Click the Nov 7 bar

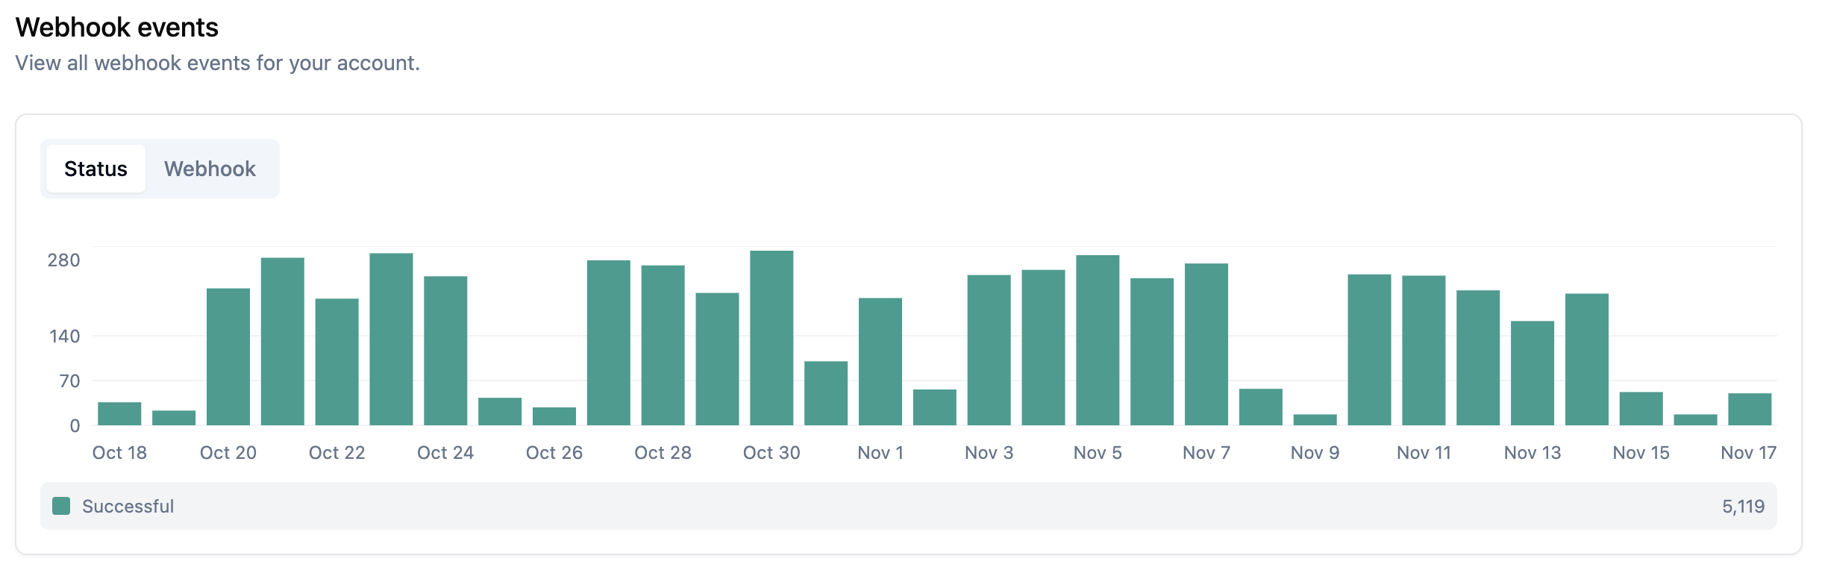(x=1206, y=344)
